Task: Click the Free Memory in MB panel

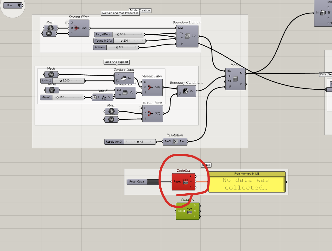Action: [x=247, y=182]
